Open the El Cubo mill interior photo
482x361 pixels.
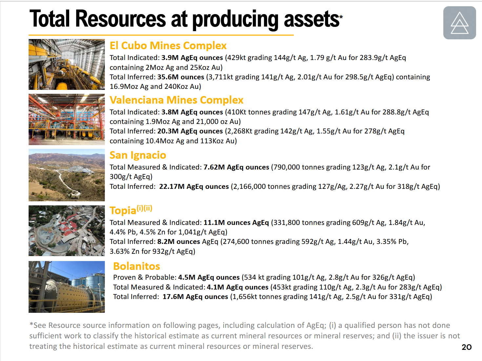tap(67, 65)
